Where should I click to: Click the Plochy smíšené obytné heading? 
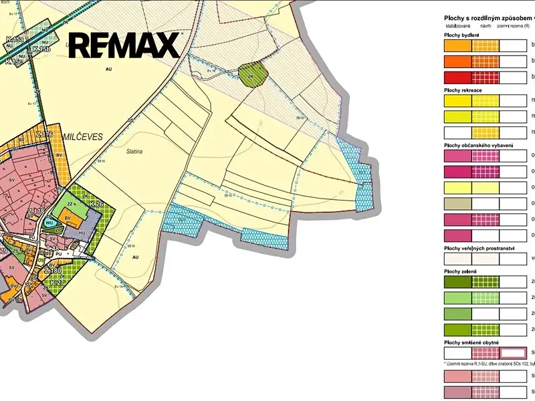tap(471, 343)
